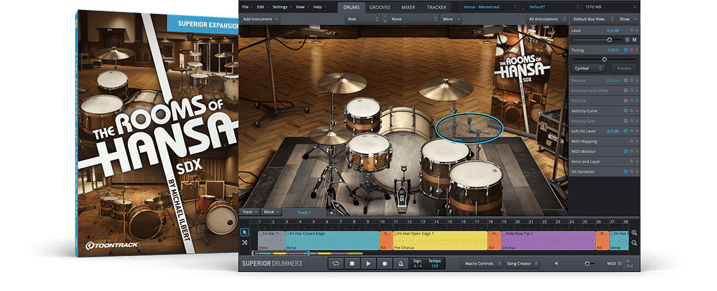Add a new track with plus button
This screenshot has width=717, height=291.
(332, 212)
